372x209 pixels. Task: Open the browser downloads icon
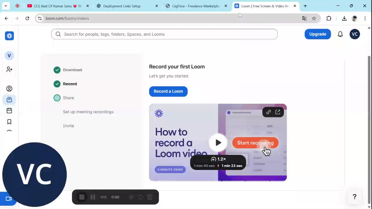344,18
